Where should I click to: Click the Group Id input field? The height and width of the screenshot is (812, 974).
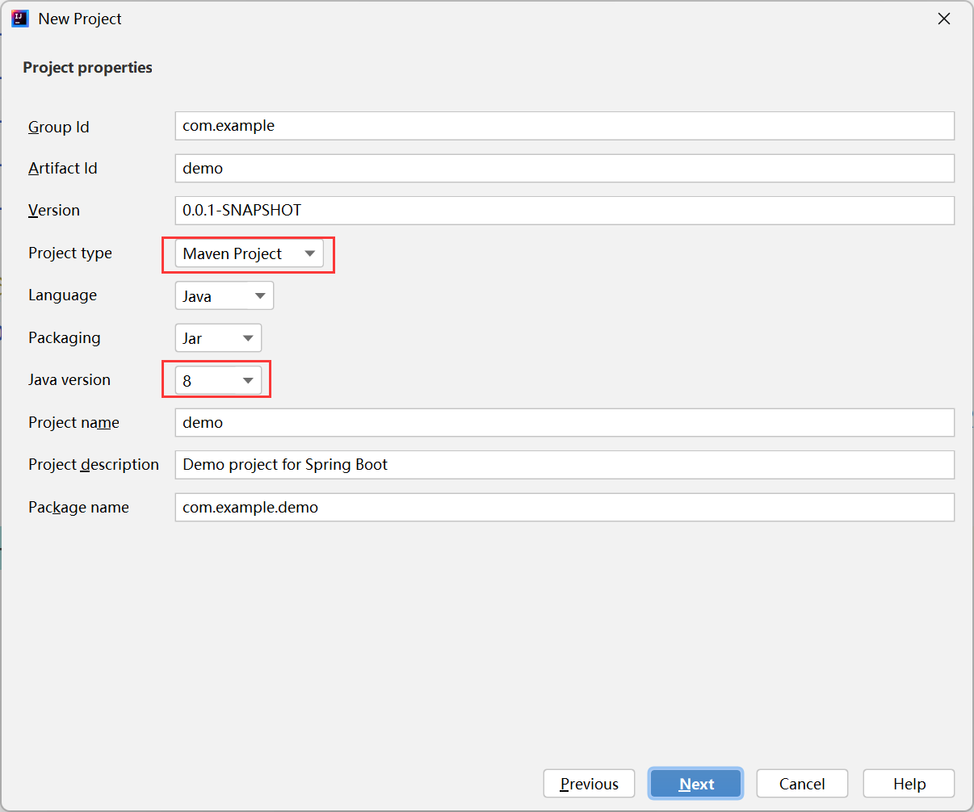[x=565, y=125]
